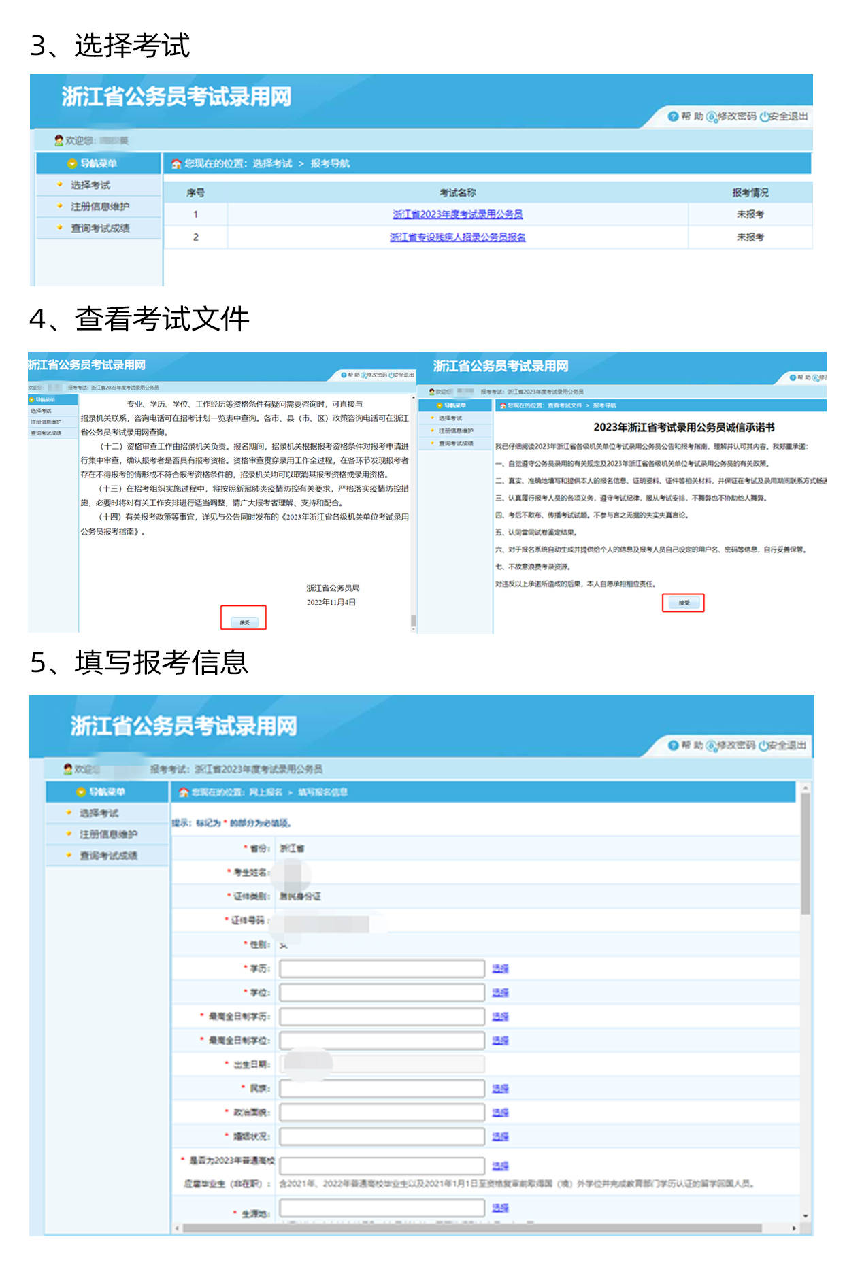Viewport: 845px width, 1265px height.
Task: Click 接受 button under the 诚信承诺书
Action: [684, 603]
